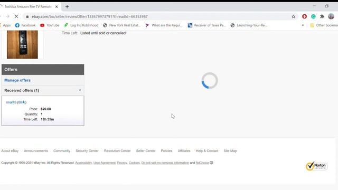Open the Apps bookmark shortcut
The height and width of the screenshot is (190, 338).
[x=6, y=25]
